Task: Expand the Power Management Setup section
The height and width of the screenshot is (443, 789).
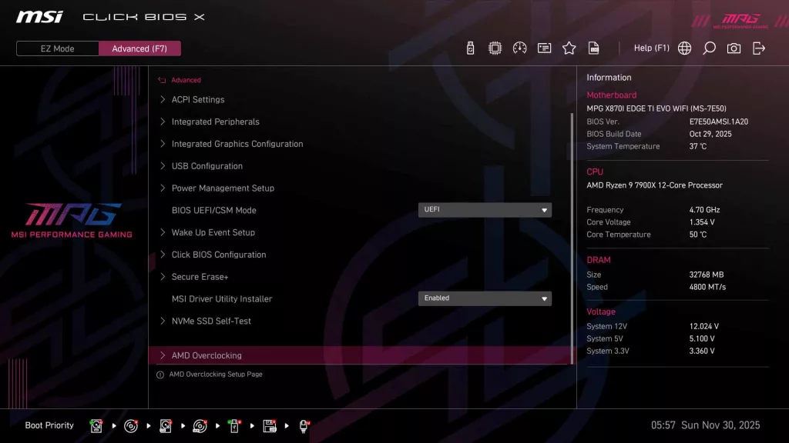Action: click(x=223, y=188)
